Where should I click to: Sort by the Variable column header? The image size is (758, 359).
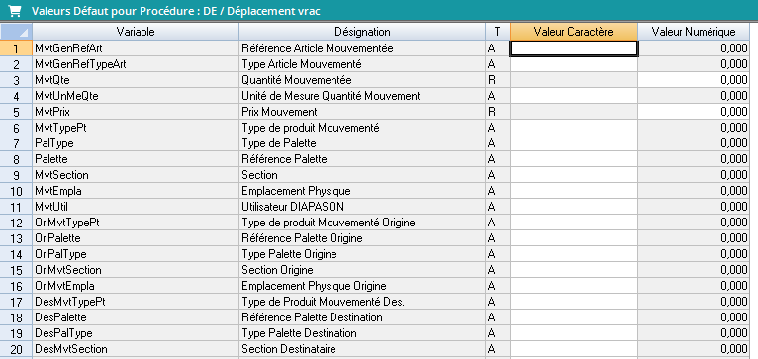pos(136,32)
